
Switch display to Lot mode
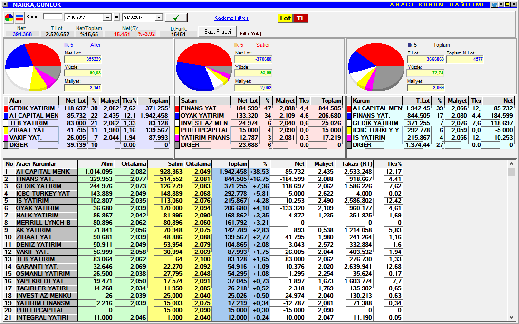coord(285,18)
